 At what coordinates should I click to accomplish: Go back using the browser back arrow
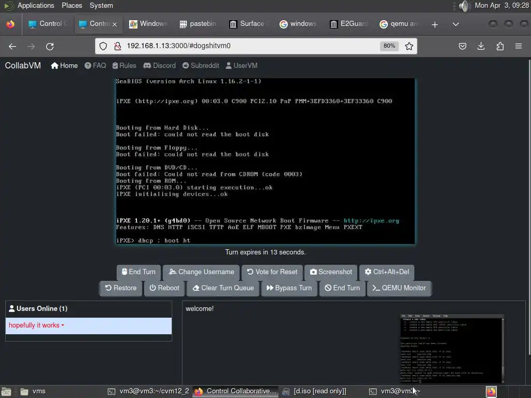click(x=12, y=46)
